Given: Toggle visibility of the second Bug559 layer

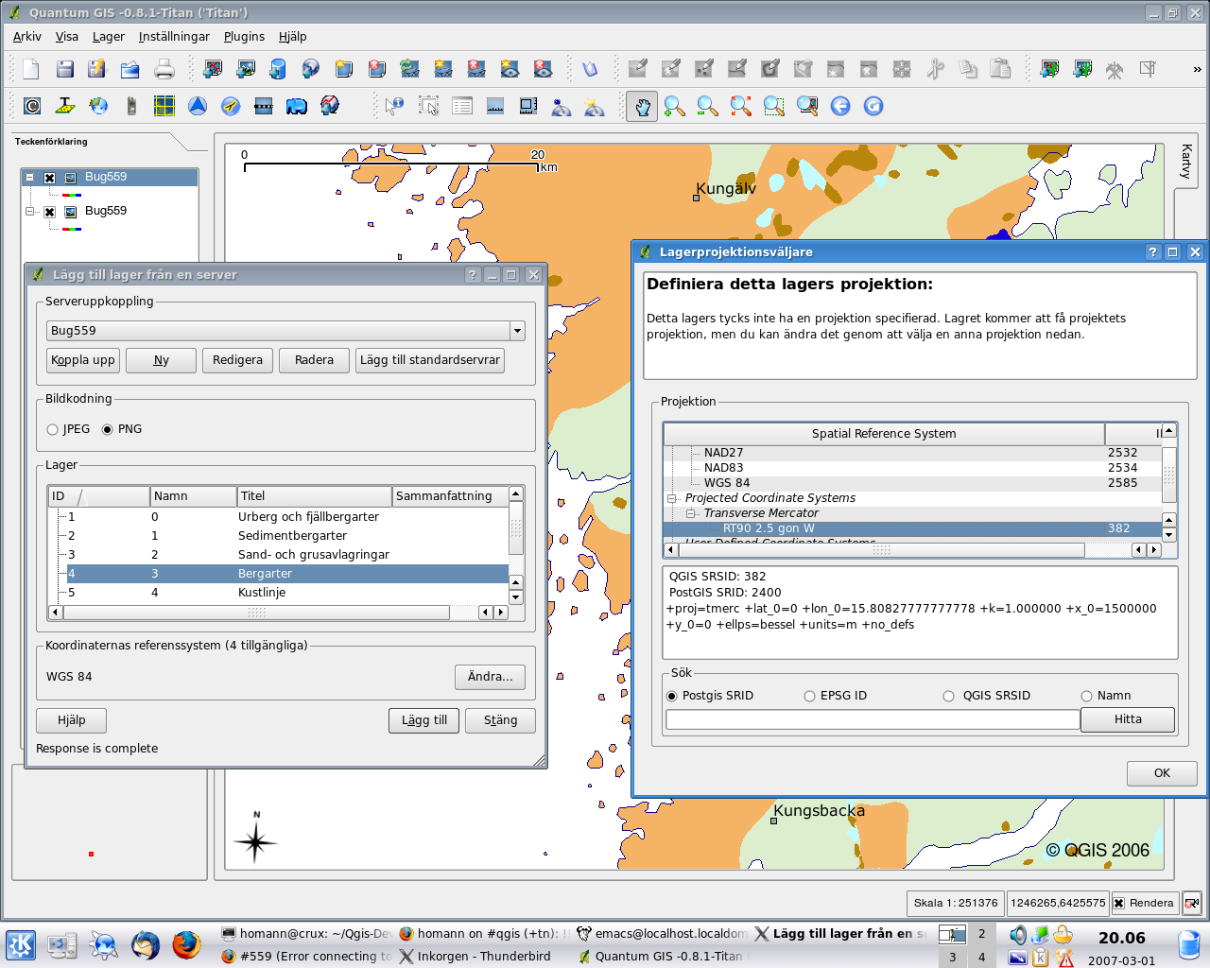Looking at the screenshot, I should [x=50, y=212].
